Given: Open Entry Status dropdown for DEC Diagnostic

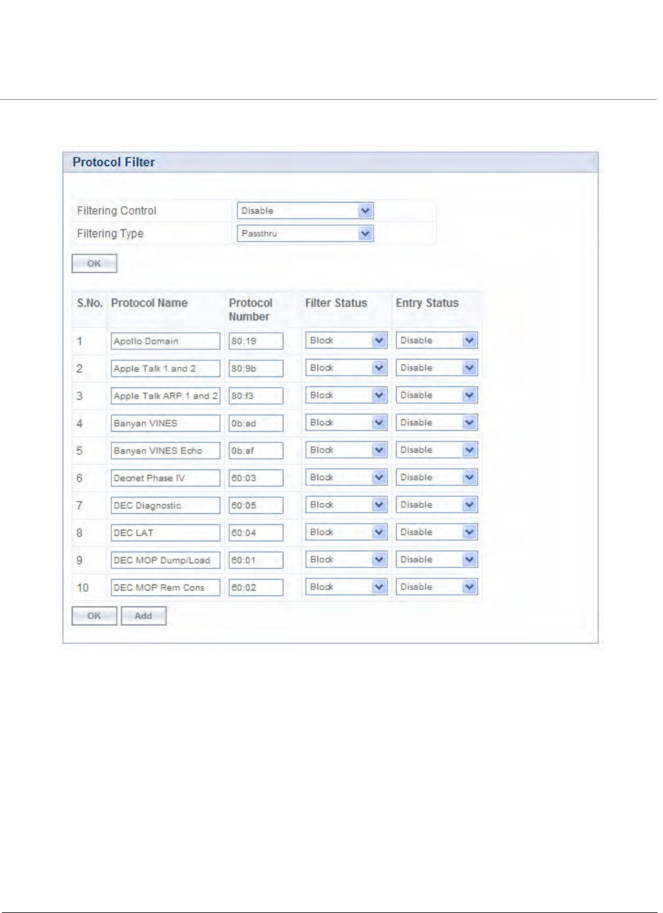Looking at the screenshot, I should coord(437,505).
